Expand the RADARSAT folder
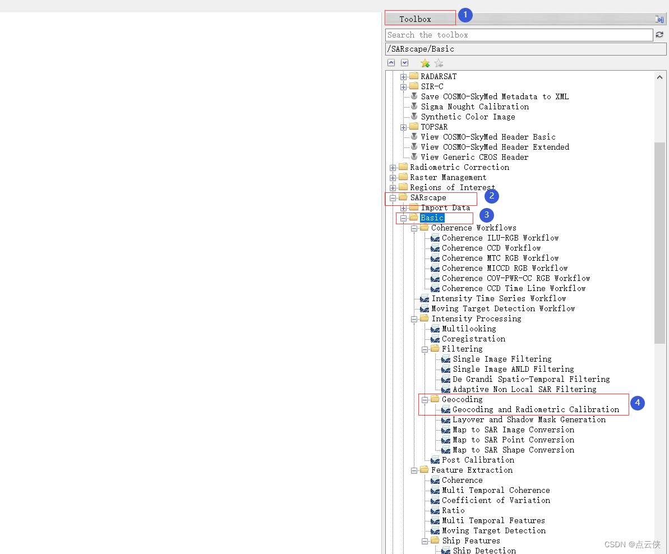The width and height of the screenshot is (669, 554). point(403,77)
